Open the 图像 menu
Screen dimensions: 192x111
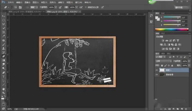point(27,2)
